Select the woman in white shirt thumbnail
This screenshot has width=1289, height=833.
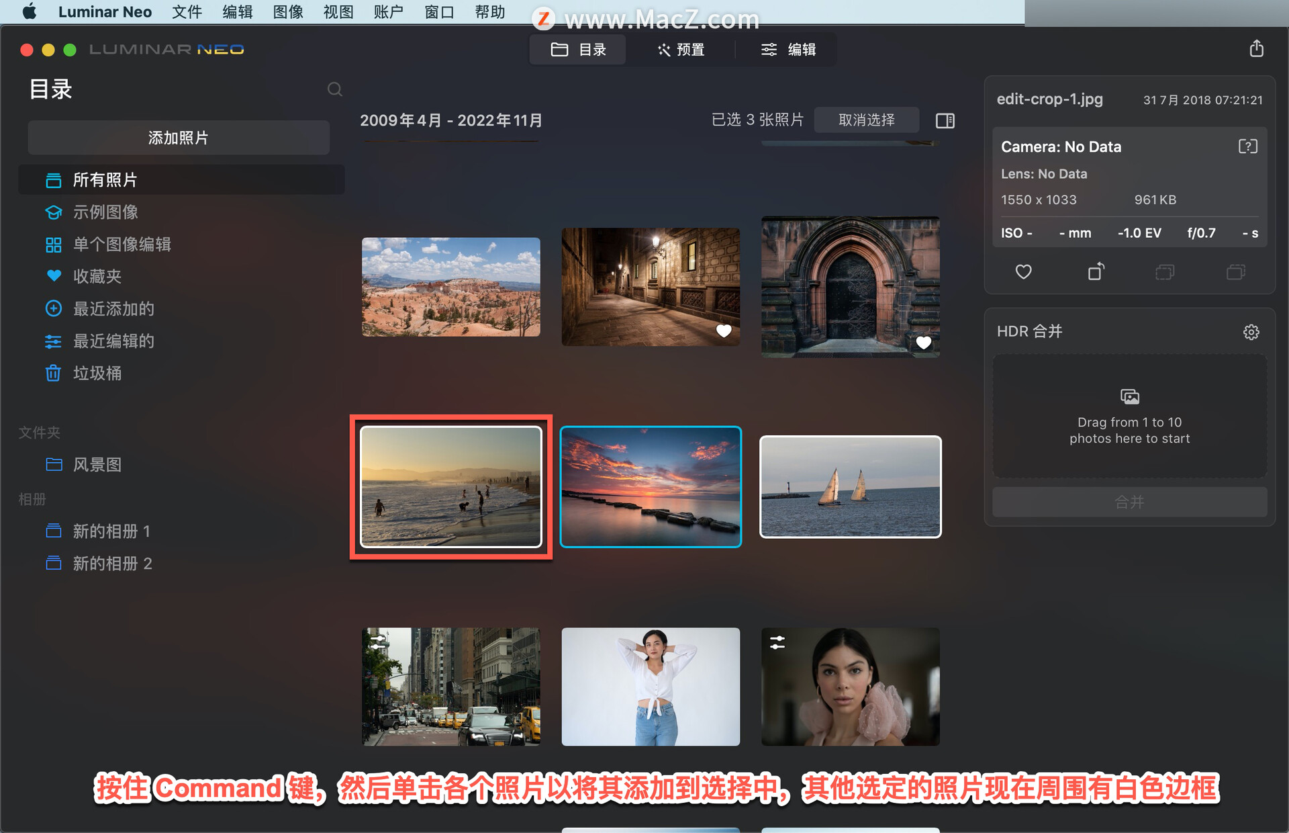[651, 687]
